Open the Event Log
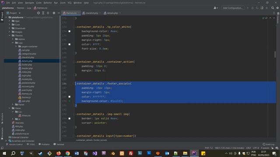 click(269, 144)
